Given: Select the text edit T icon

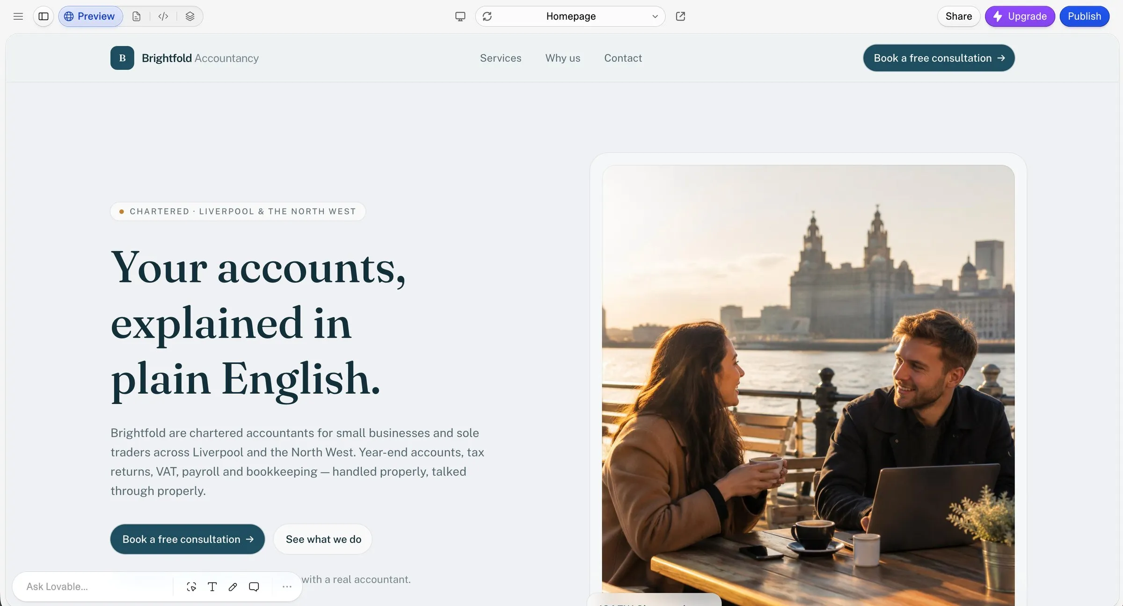Looking at the screenshot, I should (x=212, y=586).
